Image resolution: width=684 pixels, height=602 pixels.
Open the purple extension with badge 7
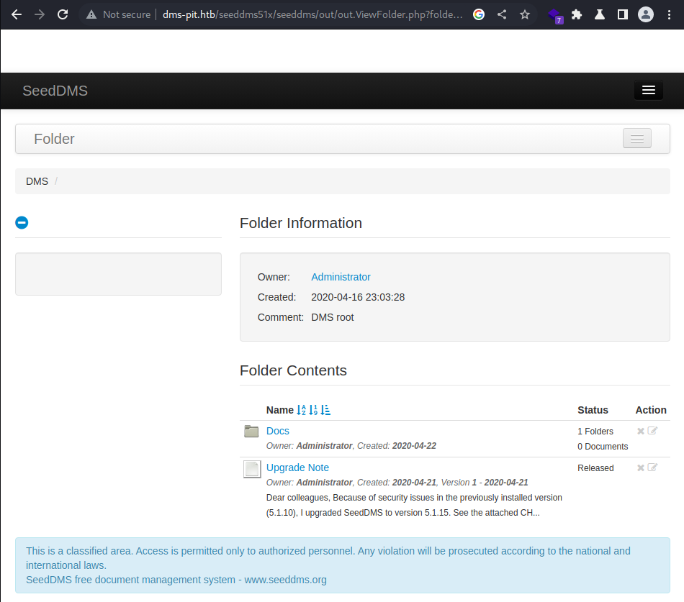click(x=555, y=16)
